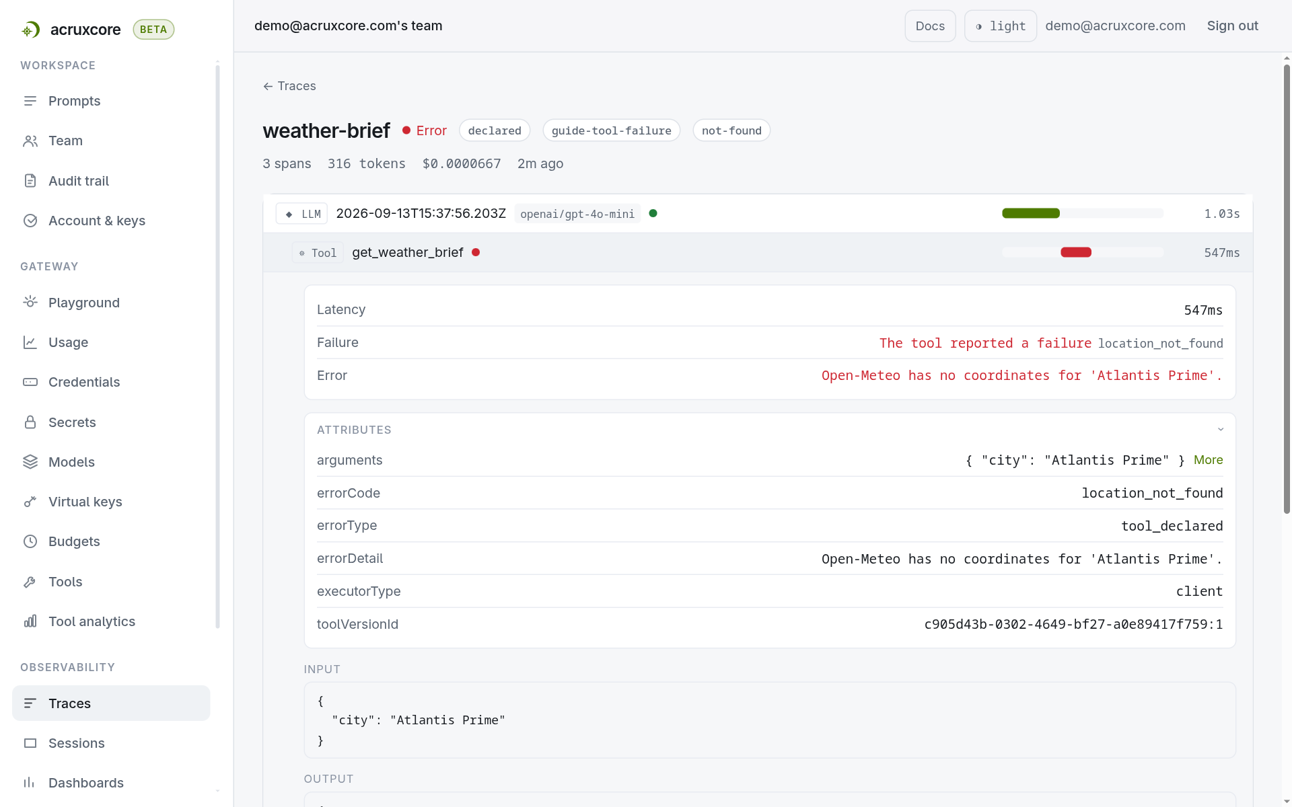Collapse the ATTRIBUTES section chevron

pyautogui.click(x=1221, y=430)
